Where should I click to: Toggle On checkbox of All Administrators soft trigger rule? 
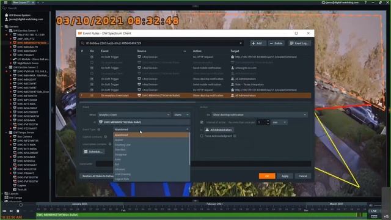click(92, 79)
